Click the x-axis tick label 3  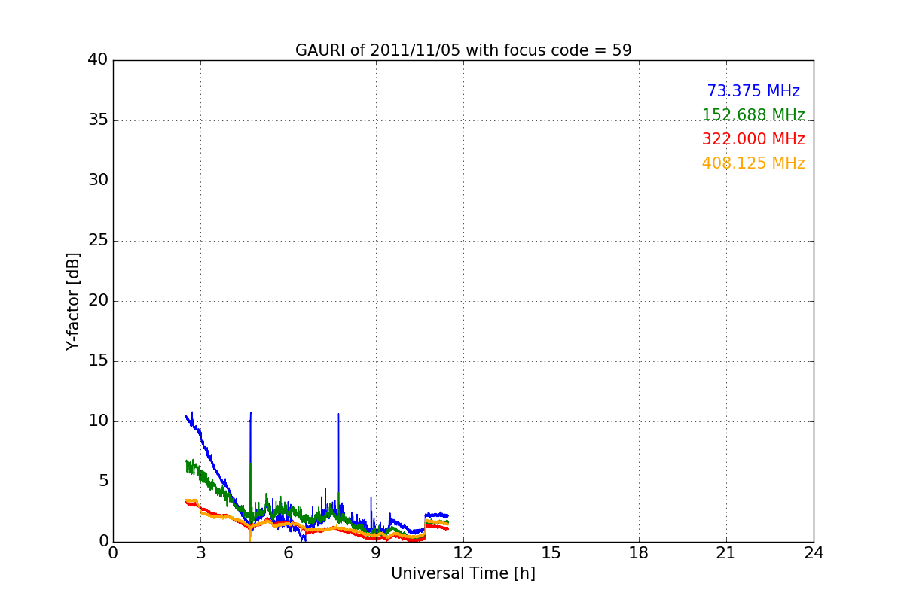point(200,552)
